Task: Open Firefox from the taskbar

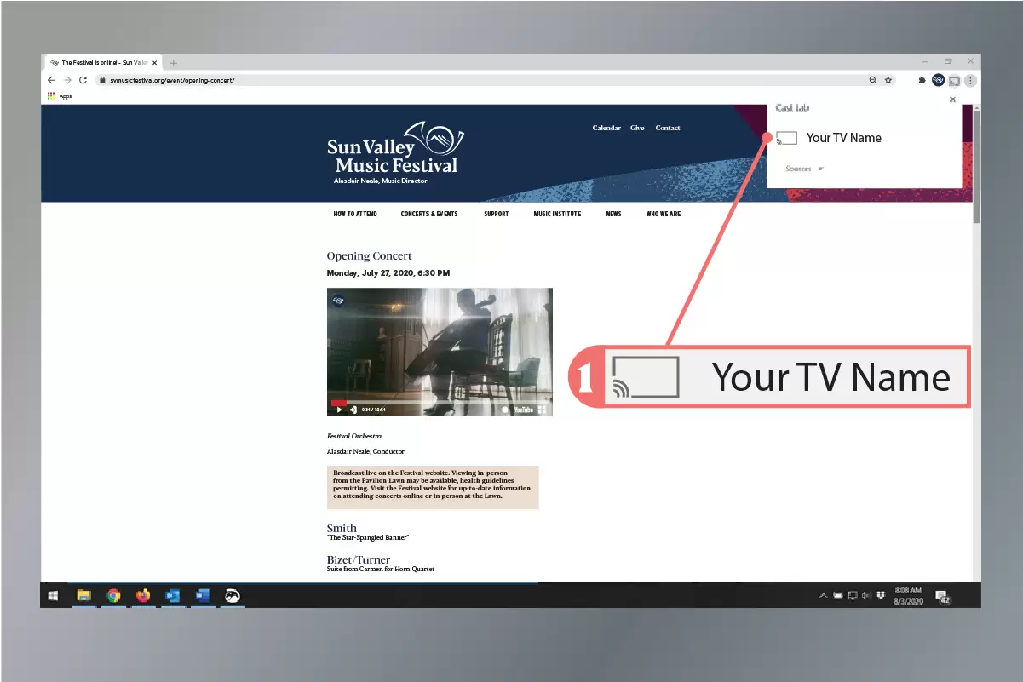Action: 142,596
